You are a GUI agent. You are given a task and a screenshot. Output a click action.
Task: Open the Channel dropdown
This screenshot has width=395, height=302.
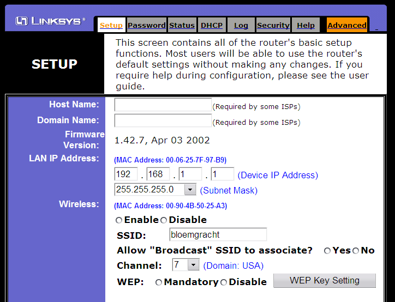[193, 265]
